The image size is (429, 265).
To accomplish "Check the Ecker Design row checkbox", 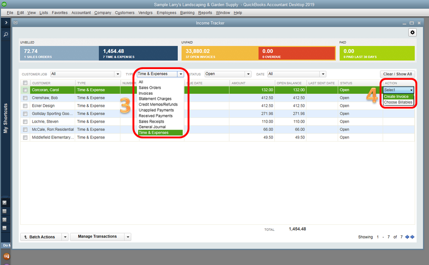I will point(25,106).
